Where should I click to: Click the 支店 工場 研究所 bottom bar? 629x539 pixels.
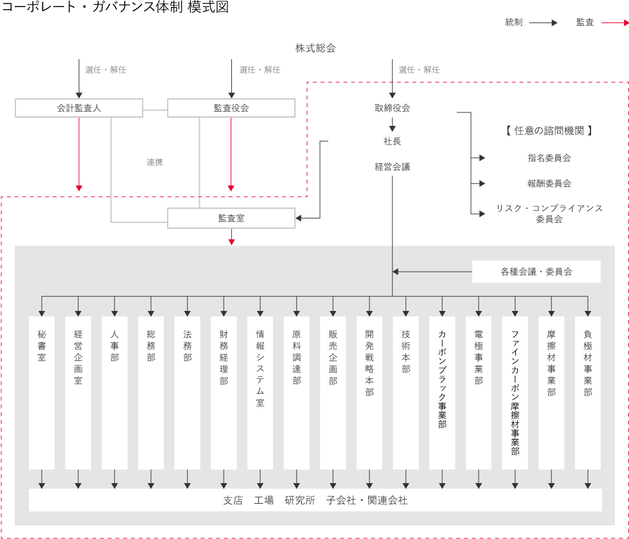click(315, 500)
